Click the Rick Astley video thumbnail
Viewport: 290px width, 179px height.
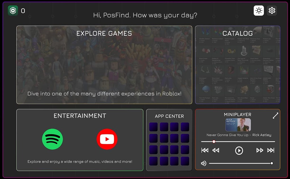point(238,125)
